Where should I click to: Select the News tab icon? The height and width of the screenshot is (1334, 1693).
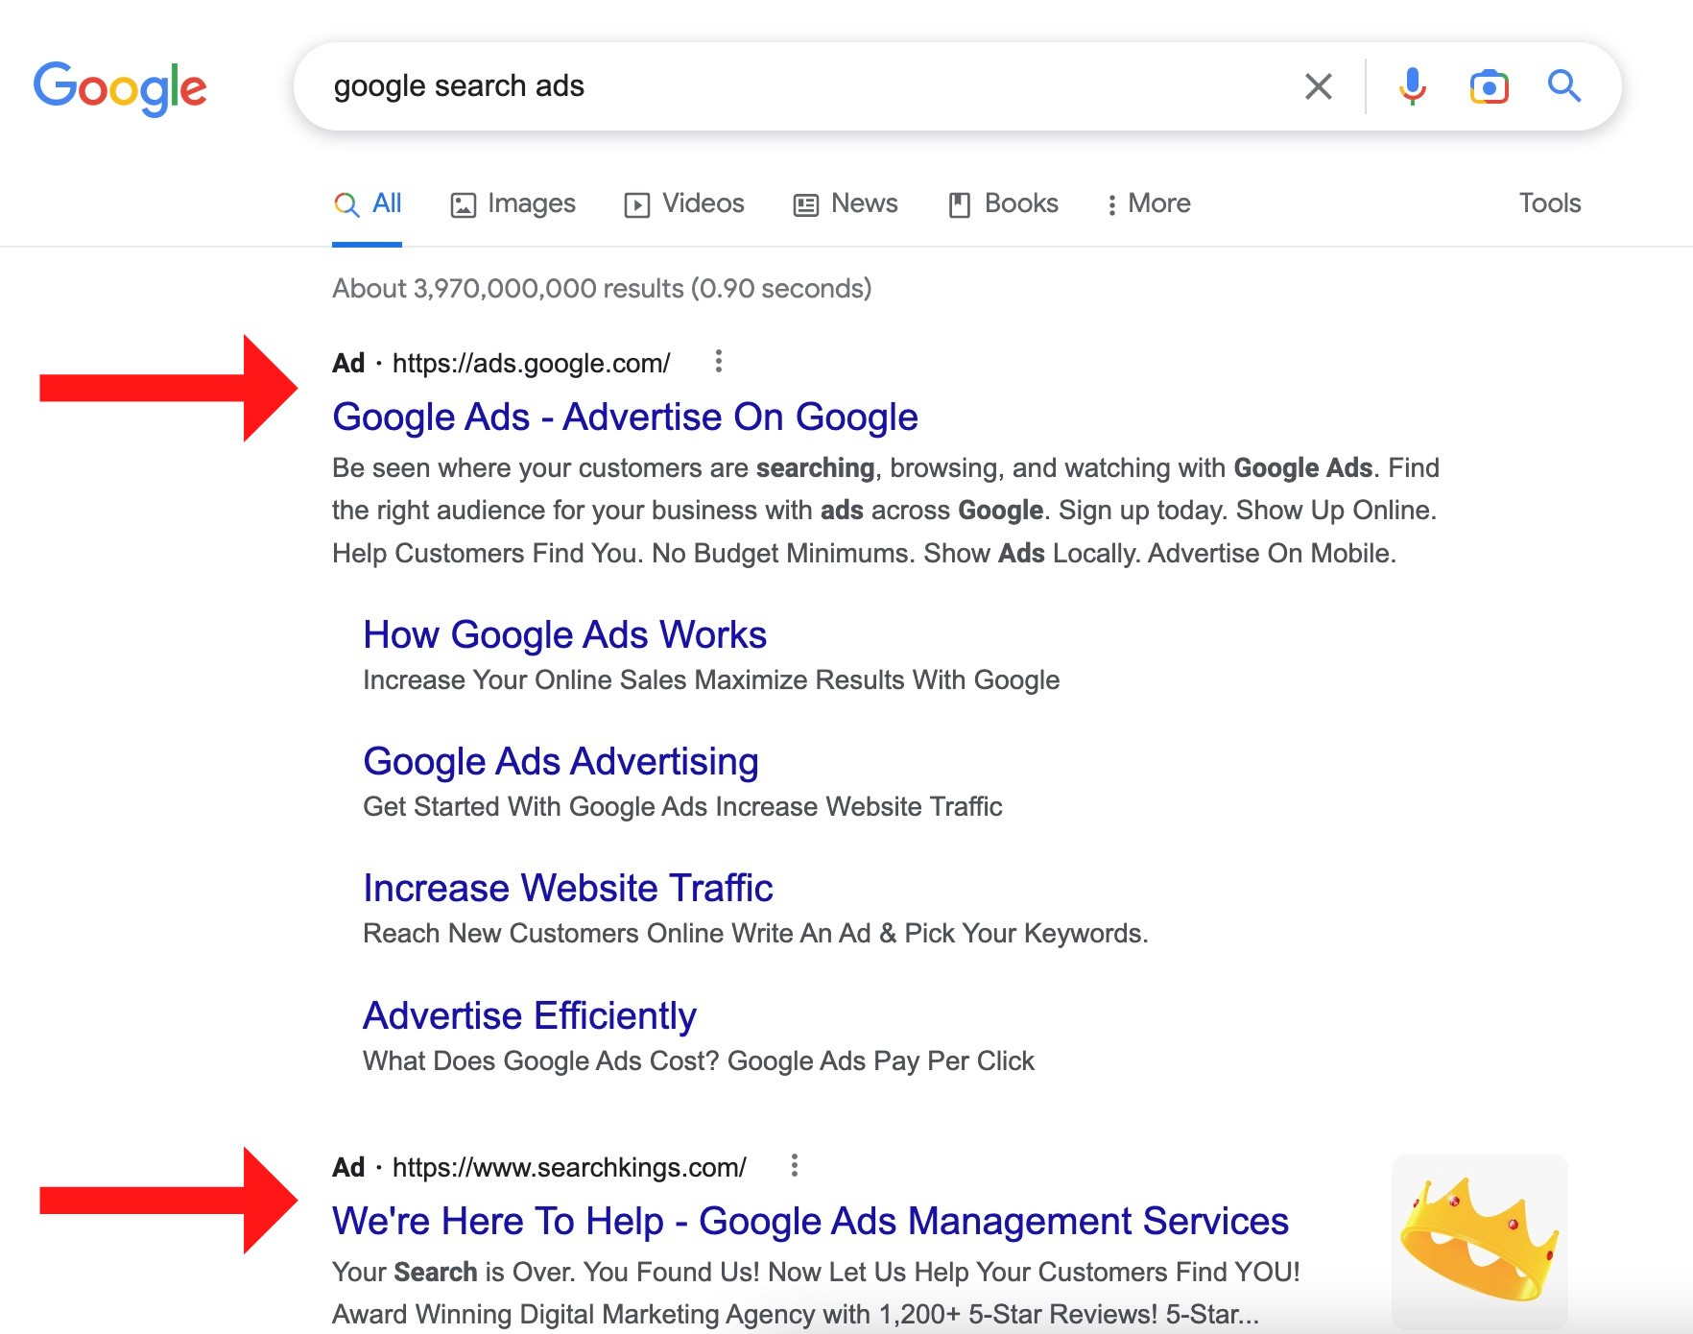[805, 203]
